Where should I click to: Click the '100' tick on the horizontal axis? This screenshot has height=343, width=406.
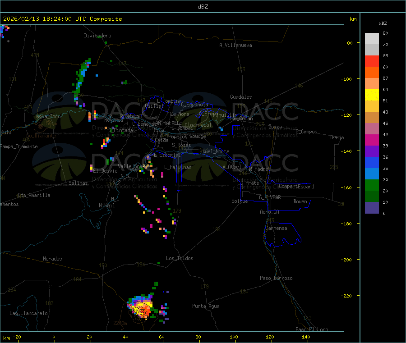point(234,337)
